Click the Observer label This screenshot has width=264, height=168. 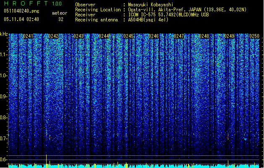[x=85, y=5]
